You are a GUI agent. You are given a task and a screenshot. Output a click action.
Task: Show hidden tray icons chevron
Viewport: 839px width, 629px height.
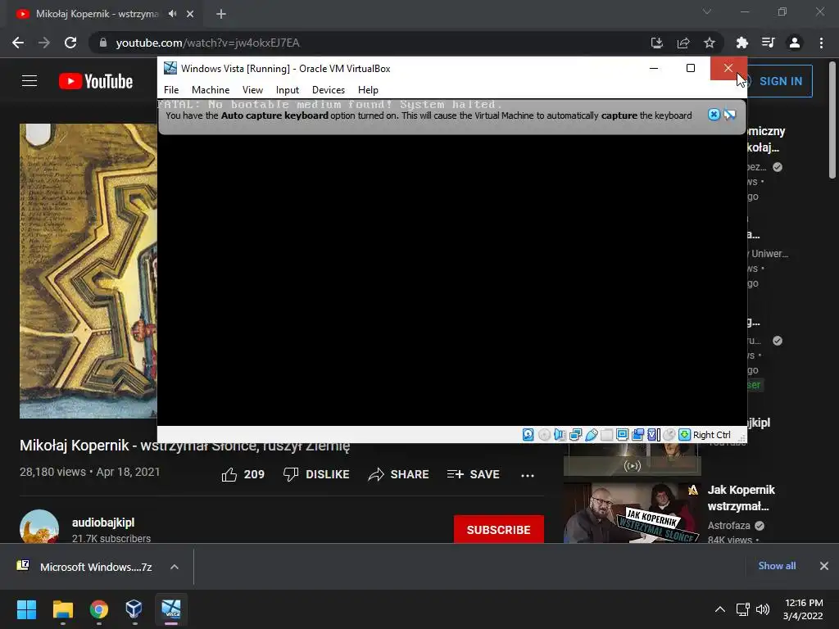click(x=720, y=609)
